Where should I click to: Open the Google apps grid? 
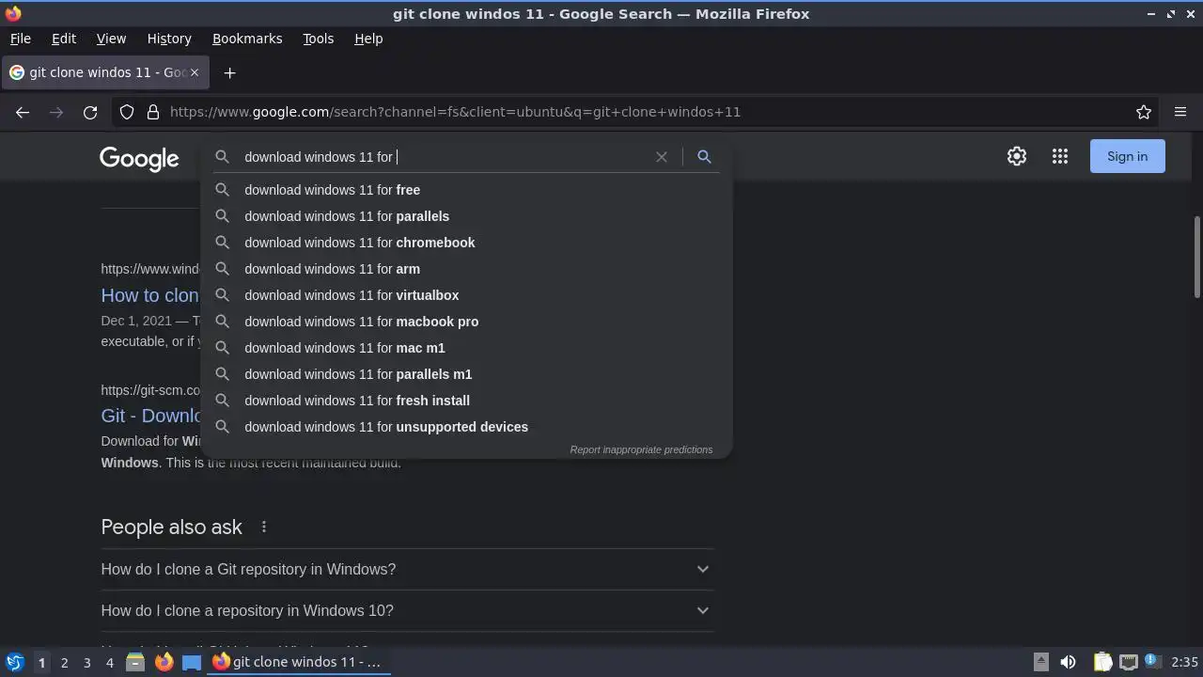(x=1060, y=156)
